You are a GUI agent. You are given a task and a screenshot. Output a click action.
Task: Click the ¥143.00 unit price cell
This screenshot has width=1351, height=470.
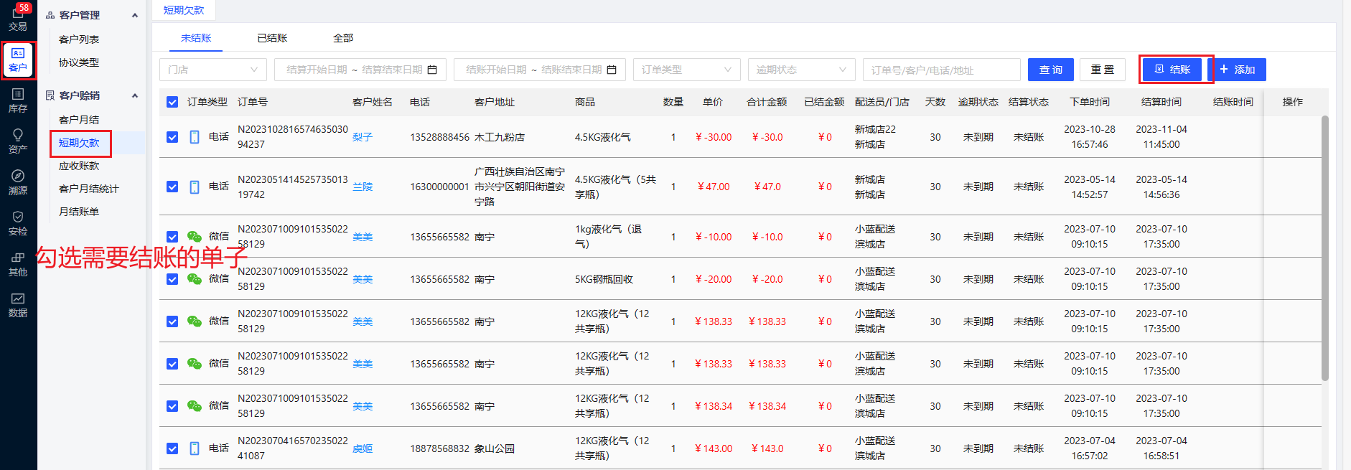(714, 448)
